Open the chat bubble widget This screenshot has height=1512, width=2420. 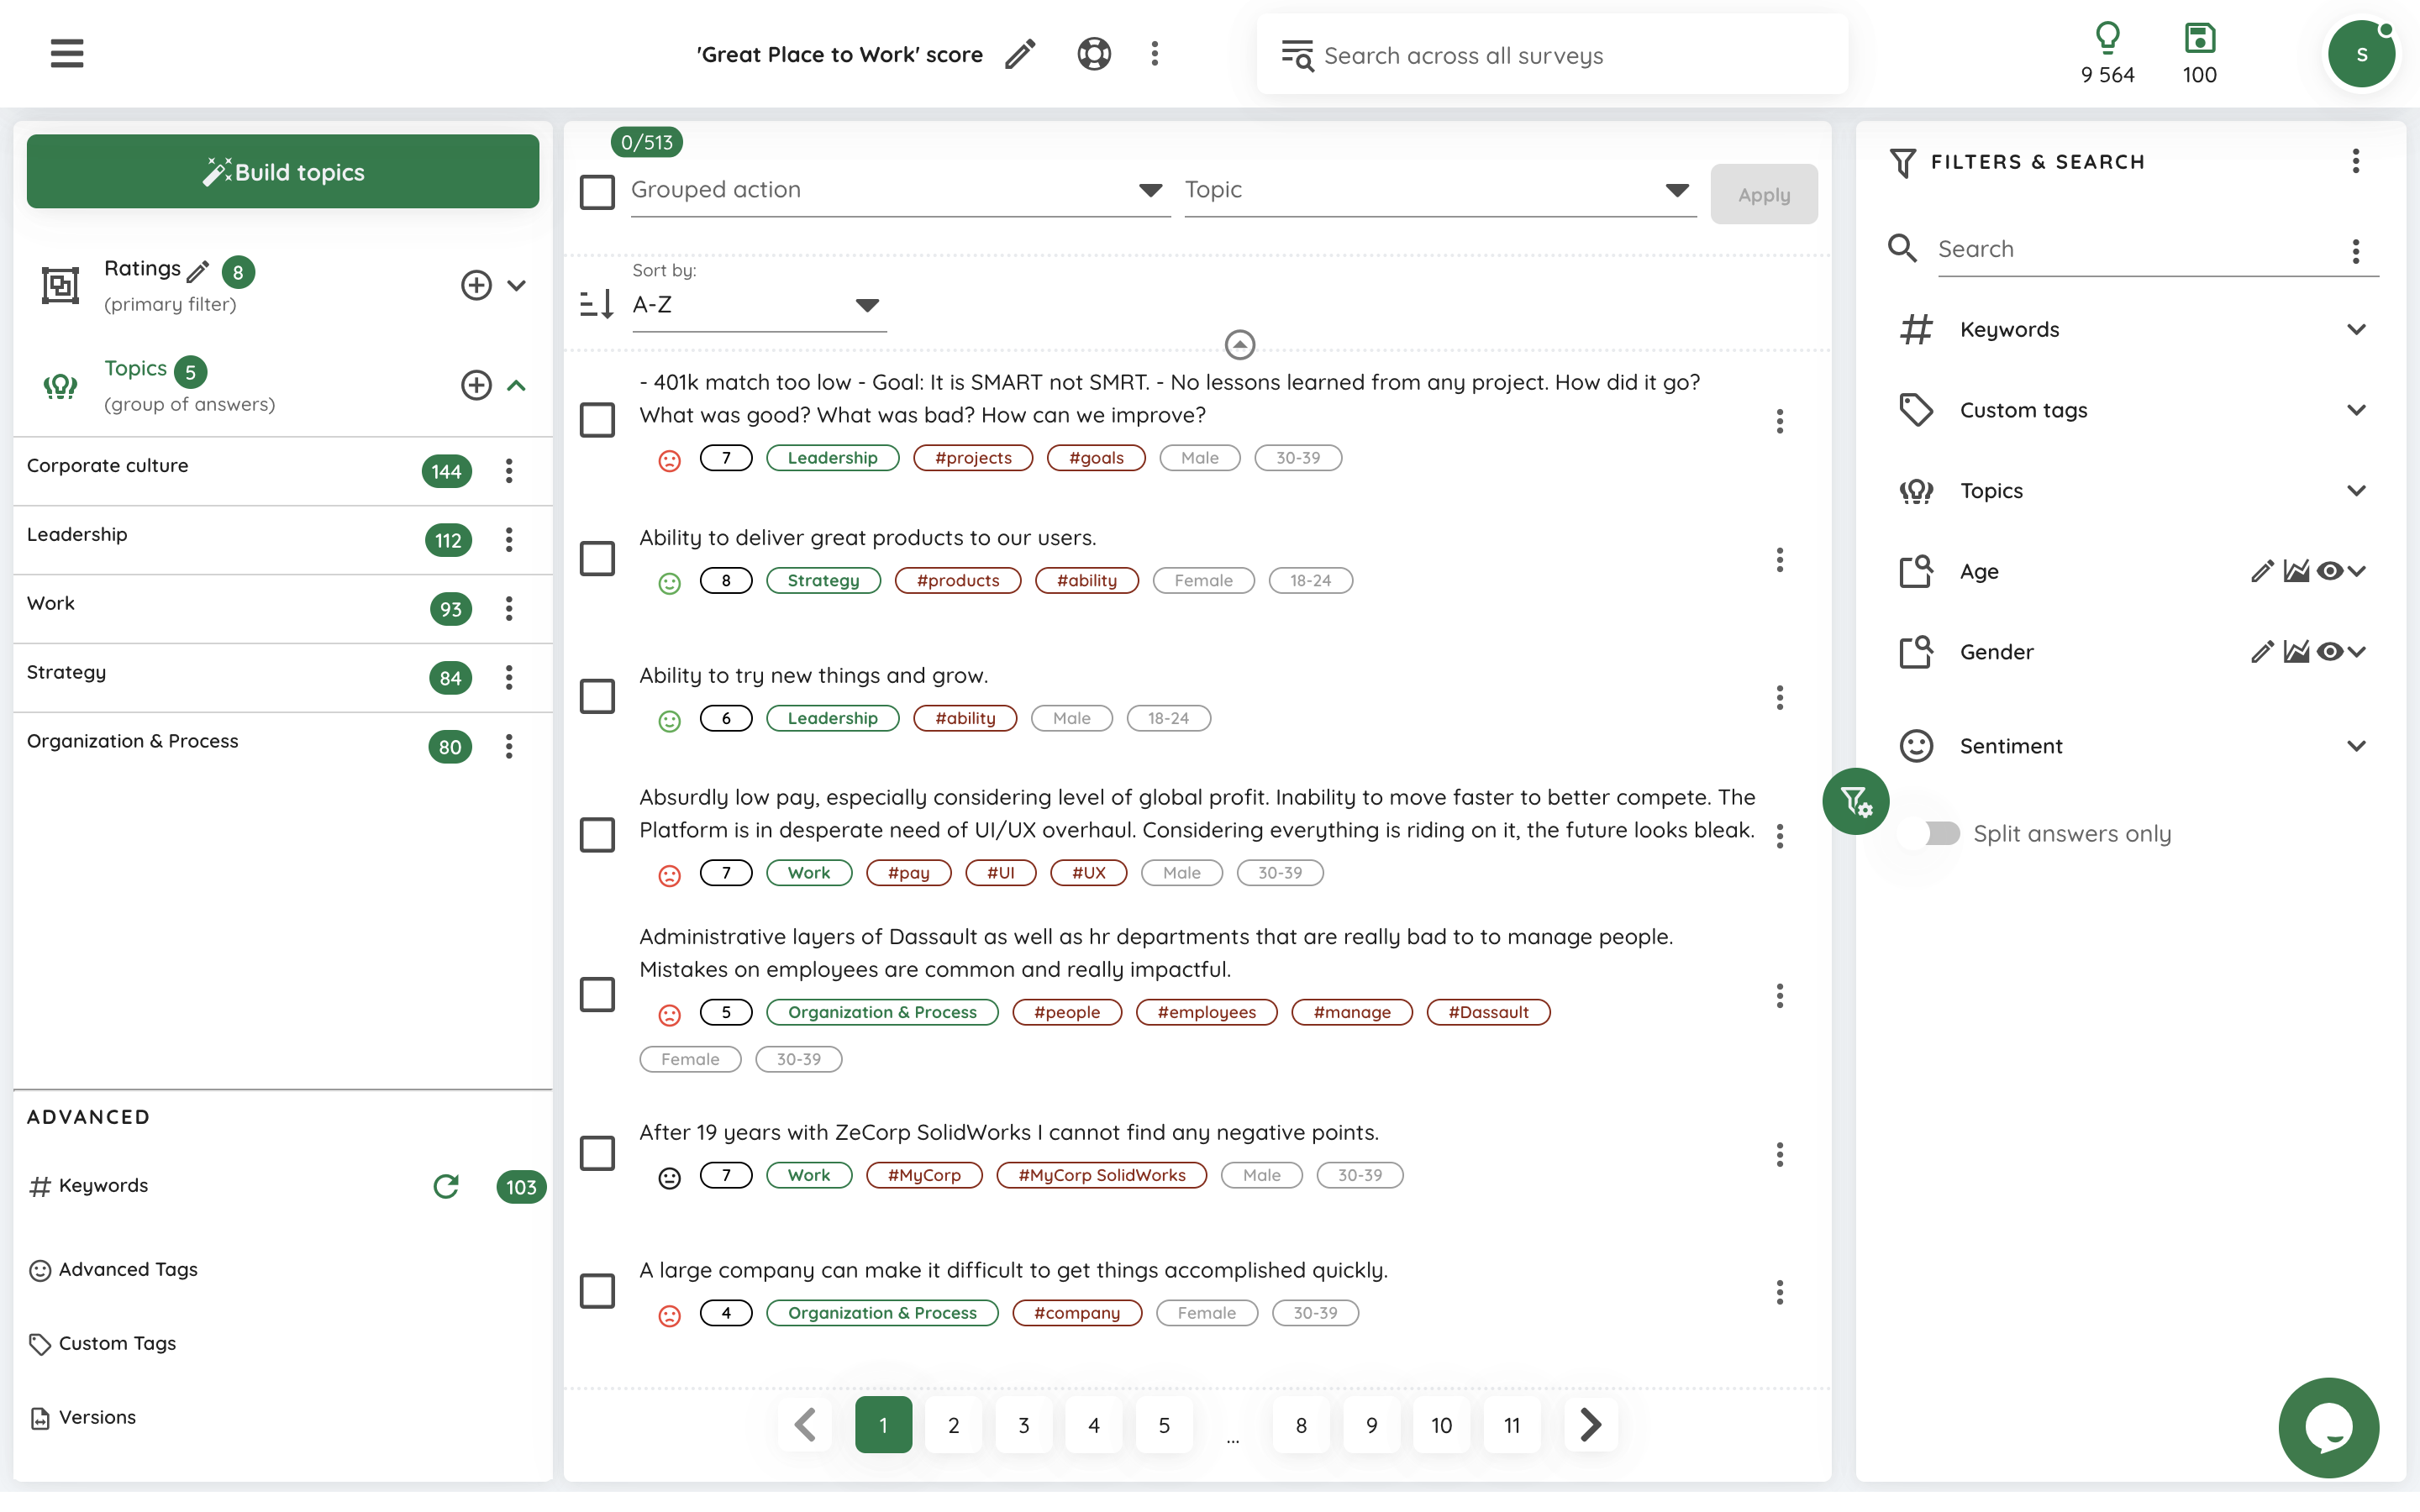[2328, 1427]
